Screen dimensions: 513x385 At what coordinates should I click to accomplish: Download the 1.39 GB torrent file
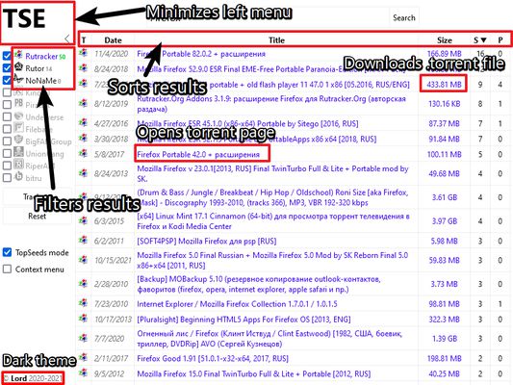point(444,339)
